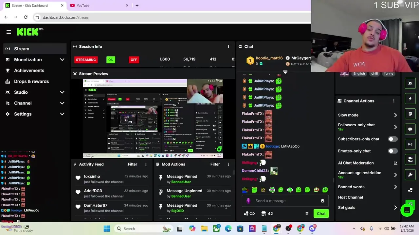Click the chill stream tag
Viewport: 419px width, 235px height.
374,74
